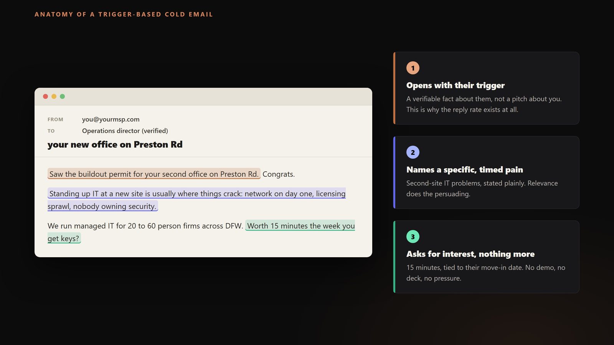Click 'We run managed IT for 20 to 60 person firms' sentence
This screenshot has width=614, height=345.
pyautogui.click(x=145, y=226)
